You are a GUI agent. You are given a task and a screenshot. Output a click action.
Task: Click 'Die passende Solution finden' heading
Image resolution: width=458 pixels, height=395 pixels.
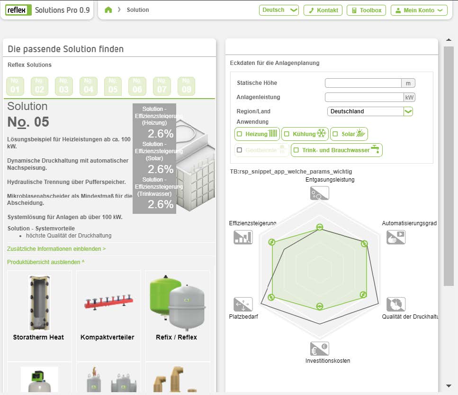(x=66, y=49)
